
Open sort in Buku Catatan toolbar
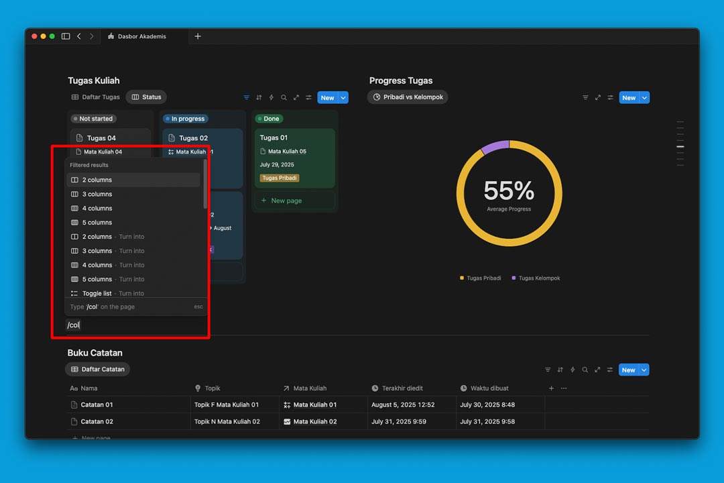(560, 370)
